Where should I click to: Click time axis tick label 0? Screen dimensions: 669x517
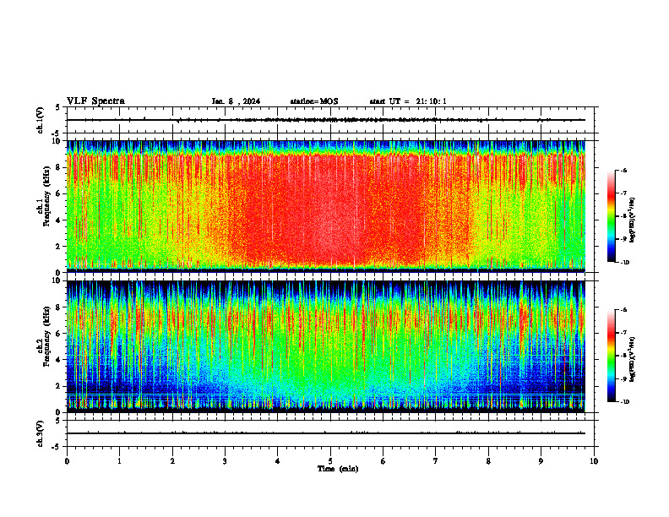click(x=67, y=461)
